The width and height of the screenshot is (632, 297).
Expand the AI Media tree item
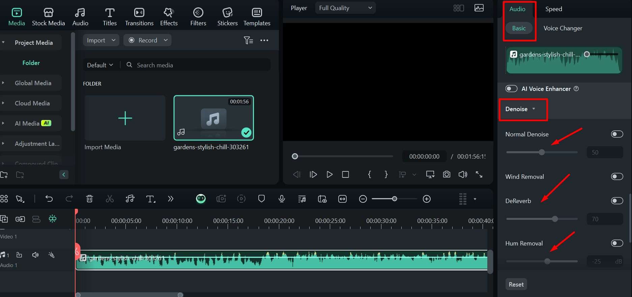(3, 123)
